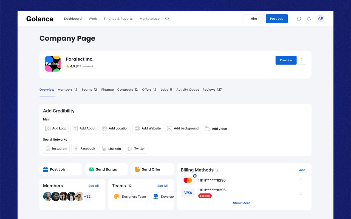Click the Hire button

click(254, 19)
